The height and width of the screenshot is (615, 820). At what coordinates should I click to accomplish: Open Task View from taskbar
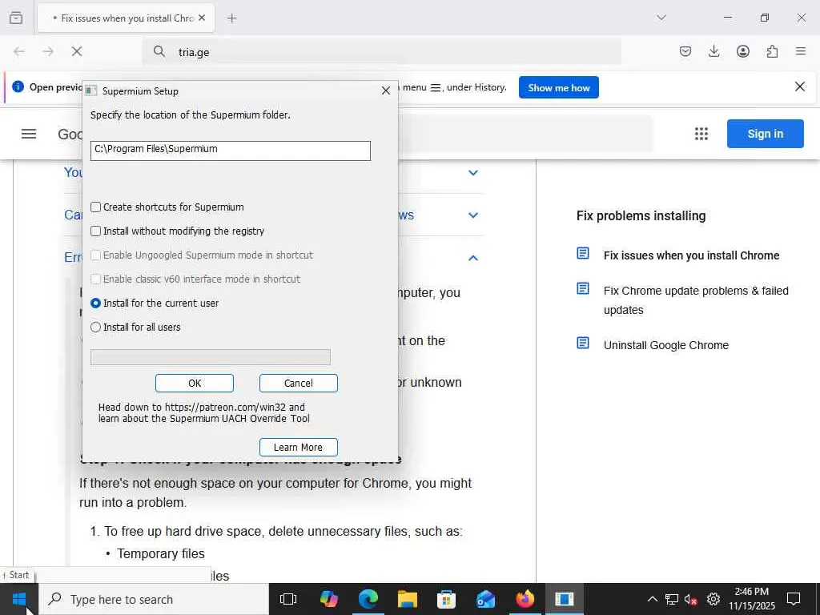288,599
